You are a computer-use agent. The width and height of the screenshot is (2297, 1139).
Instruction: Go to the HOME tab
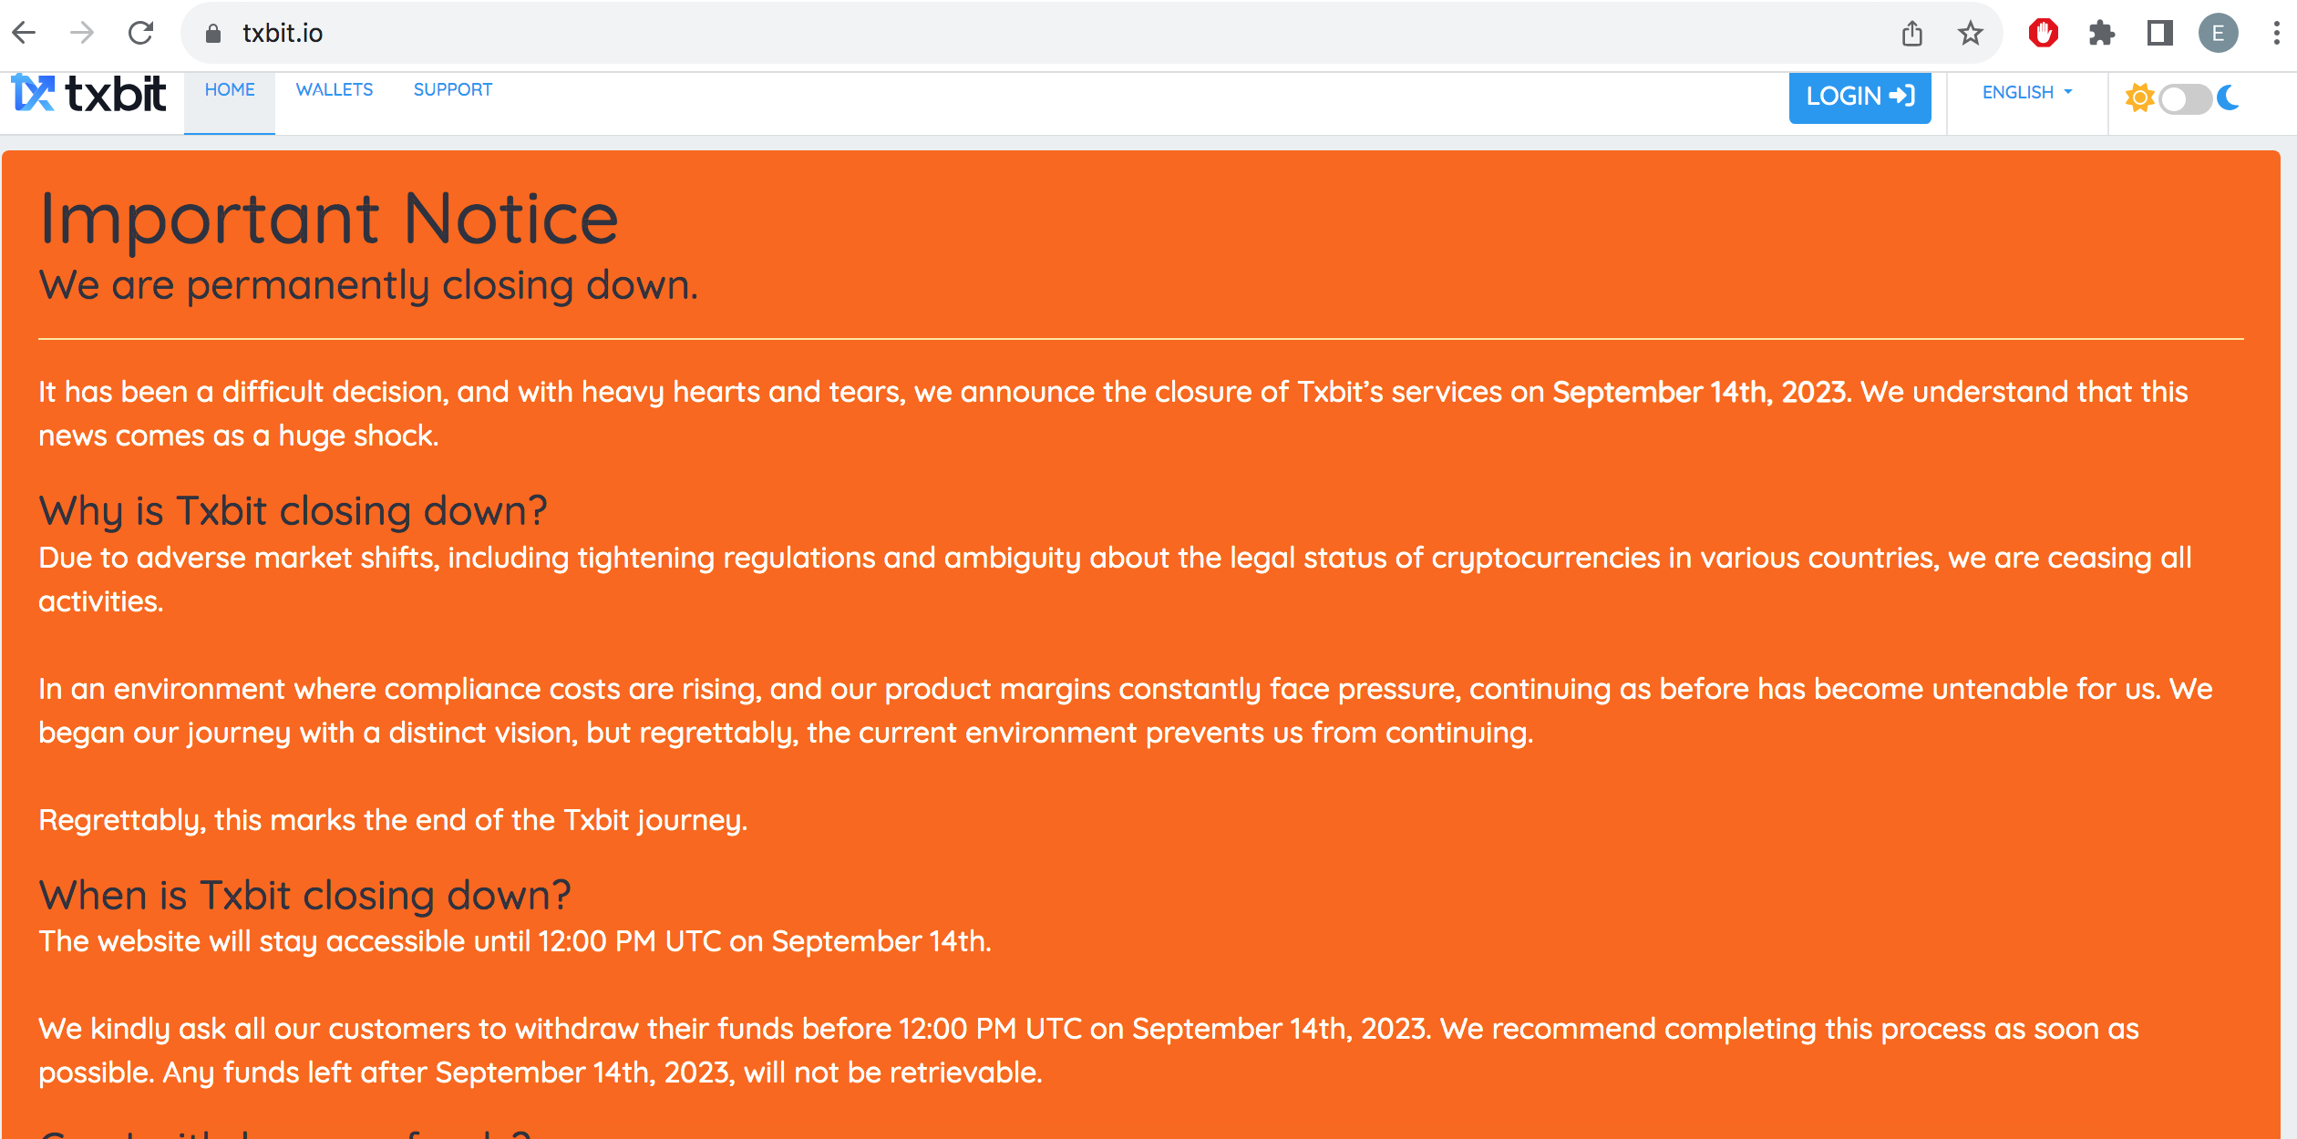point(230,90)
